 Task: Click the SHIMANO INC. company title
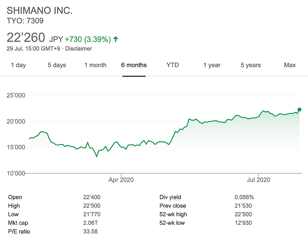tap(40, 11)
